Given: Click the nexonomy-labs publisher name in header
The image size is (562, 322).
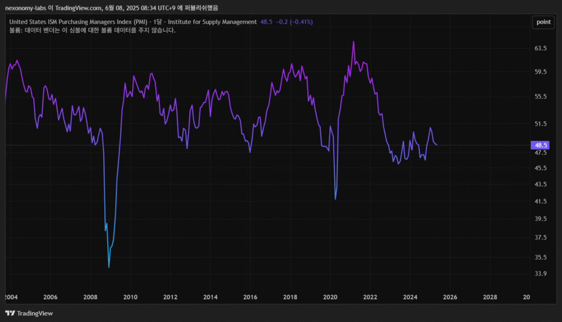Looking at the screenshot, I should coord(26,7).
